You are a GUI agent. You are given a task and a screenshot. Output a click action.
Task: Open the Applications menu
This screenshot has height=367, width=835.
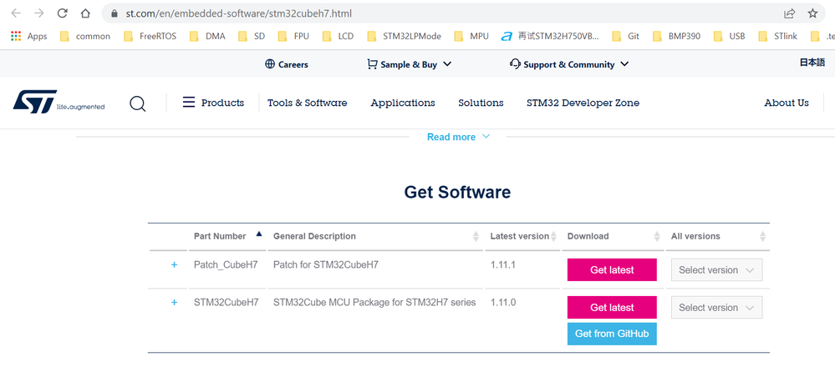pos(403,103)
